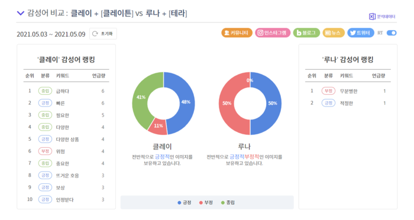Click the 부정 tag beside 위험
The width and height of the screenshot is (414, 220).
pyautogui.click(x=45, y=151)
